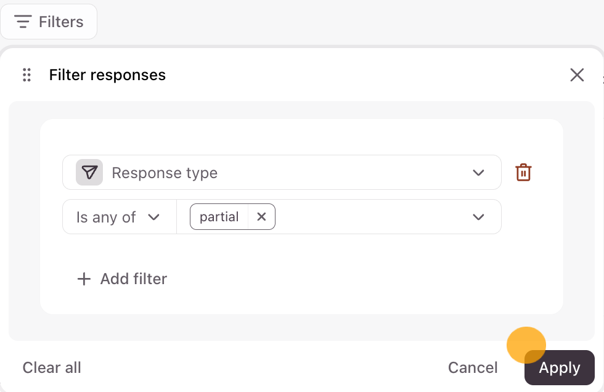
Task: Remove the partial tag with its X
Action: (x=261, y=217)
